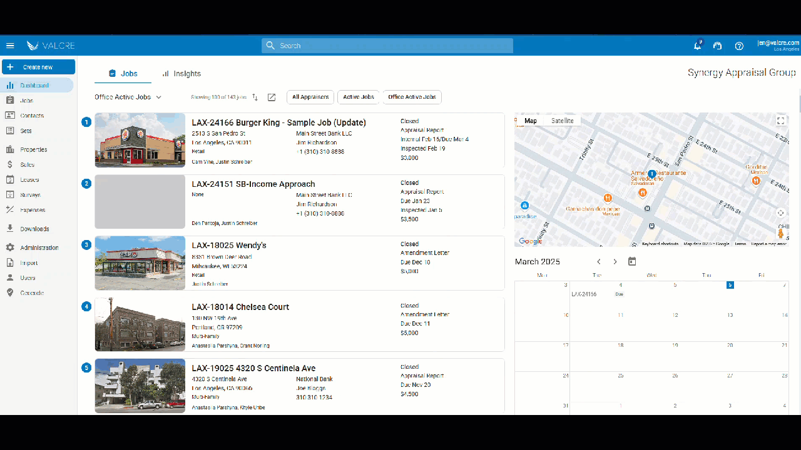Open LAX-19025 4320 S Centinela Ave job
Image resolution: width=801 pixels, height=450 pixels.
point(253,368)
